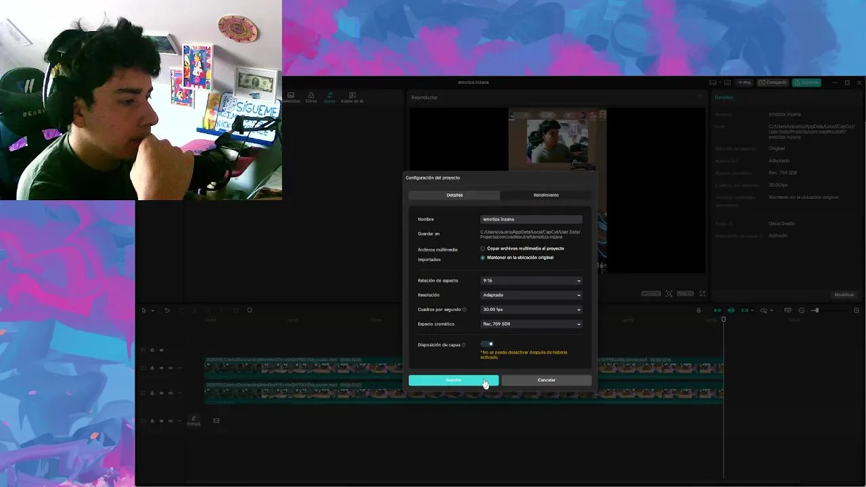Click the Exportar button

pos(806,83)
